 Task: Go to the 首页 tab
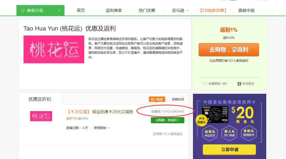point(81,11)
